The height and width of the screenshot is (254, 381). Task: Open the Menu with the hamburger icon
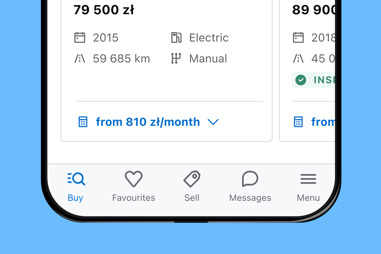point(308,178)
